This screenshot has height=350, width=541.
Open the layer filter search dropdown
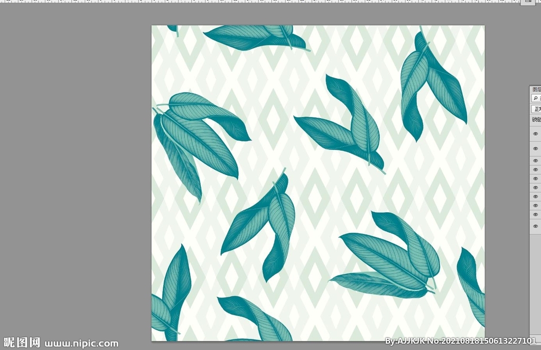536,98
